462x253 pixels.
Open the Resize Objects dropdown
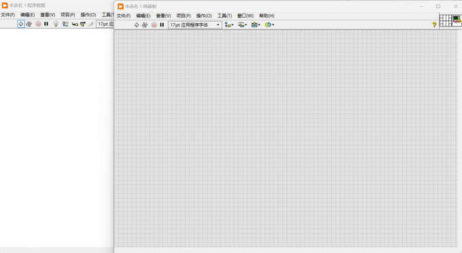point(255,25)
